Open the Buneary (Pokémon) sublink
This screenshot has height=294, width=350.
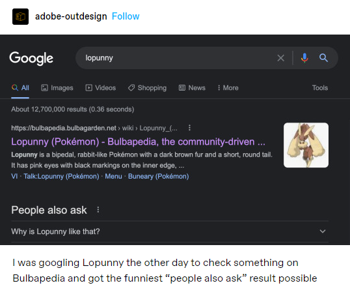point(159,176)
